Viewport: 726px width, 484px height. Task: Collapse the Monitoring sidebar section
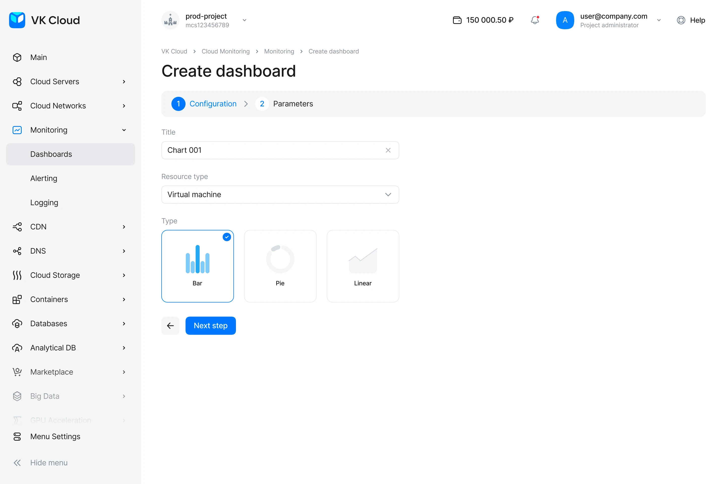(124, 130)
